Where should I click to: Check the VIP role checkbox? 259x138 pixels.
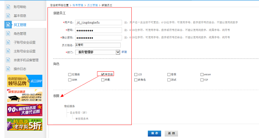[x=202, y=80]
